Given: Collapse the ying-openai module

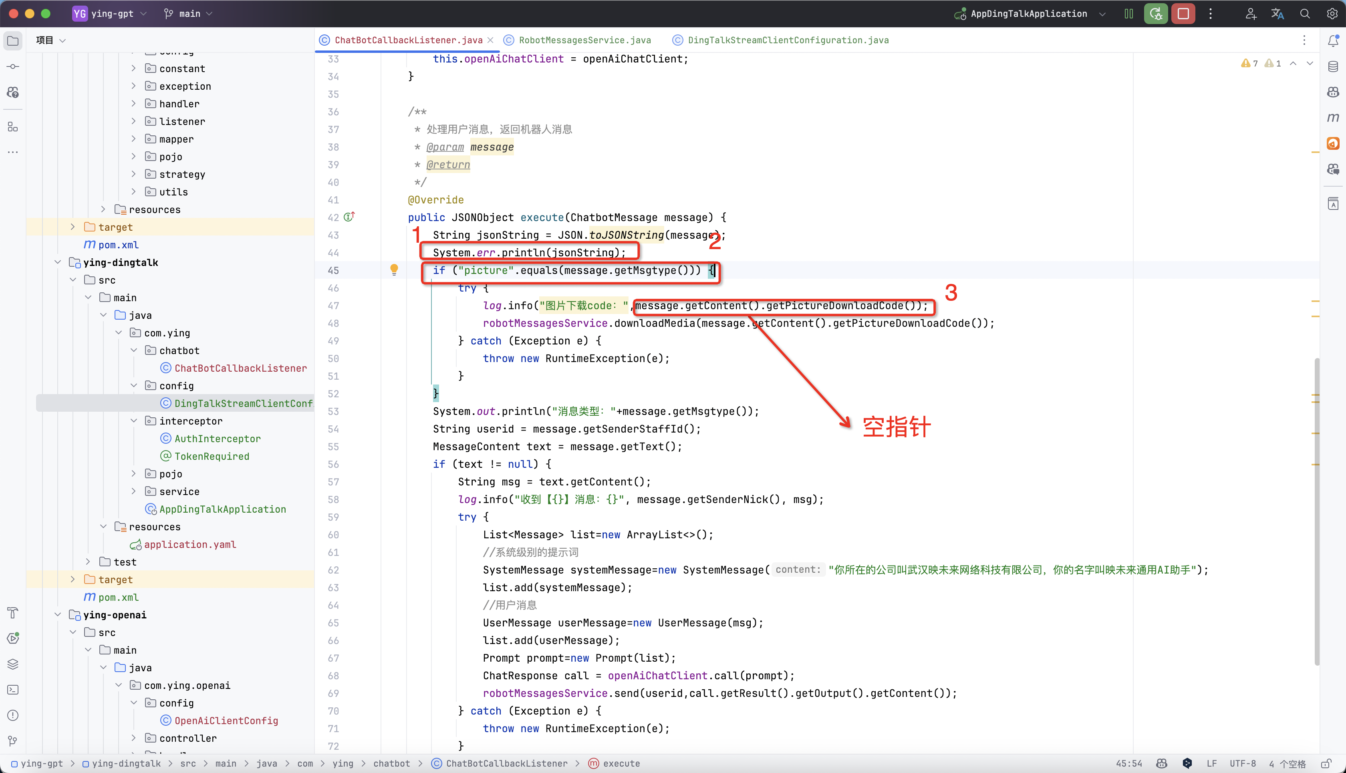Looking at the screenshot, I should [57, 614].
